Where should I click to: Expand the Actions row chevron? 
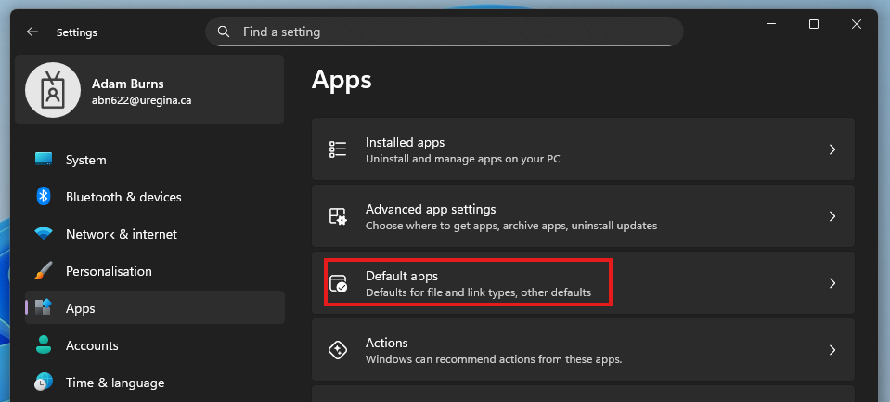832,350
